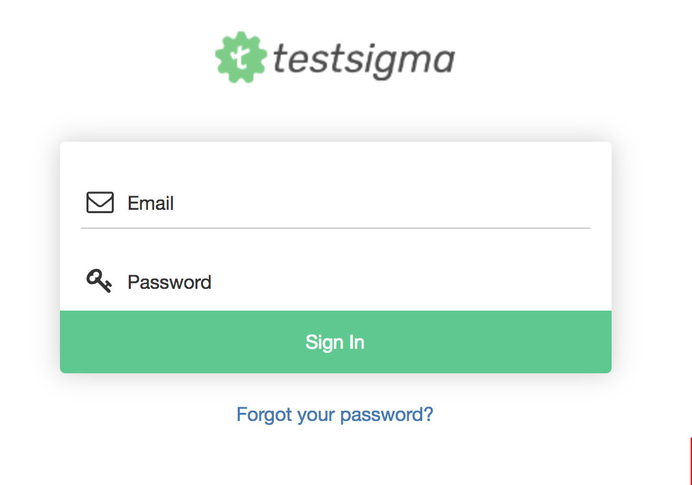The image size is (692, 485).
Task: Click the envelope icon beside Email
Action: tap(100, 203)
